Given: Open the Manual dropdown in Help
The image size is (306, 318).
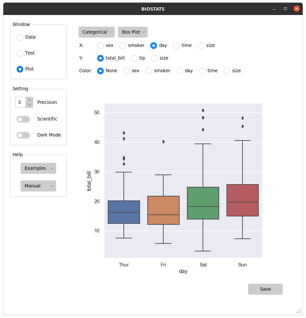Looking at the screenshot, I should coord(38,186).
